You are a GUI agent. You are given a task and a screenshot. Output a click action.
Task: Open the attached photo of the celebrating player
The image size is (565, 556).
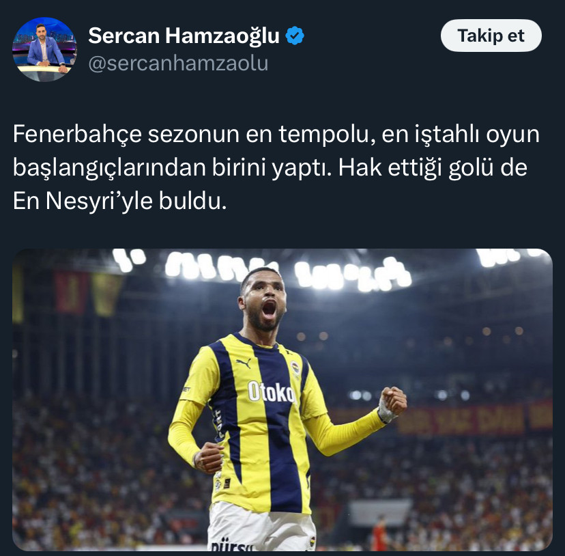[x=282, y=400]
